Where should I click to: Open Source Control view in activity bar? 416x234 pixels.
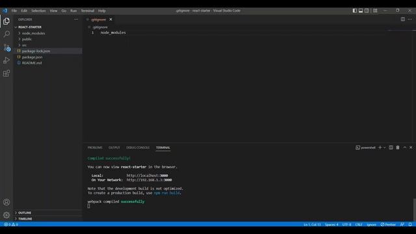6,47
